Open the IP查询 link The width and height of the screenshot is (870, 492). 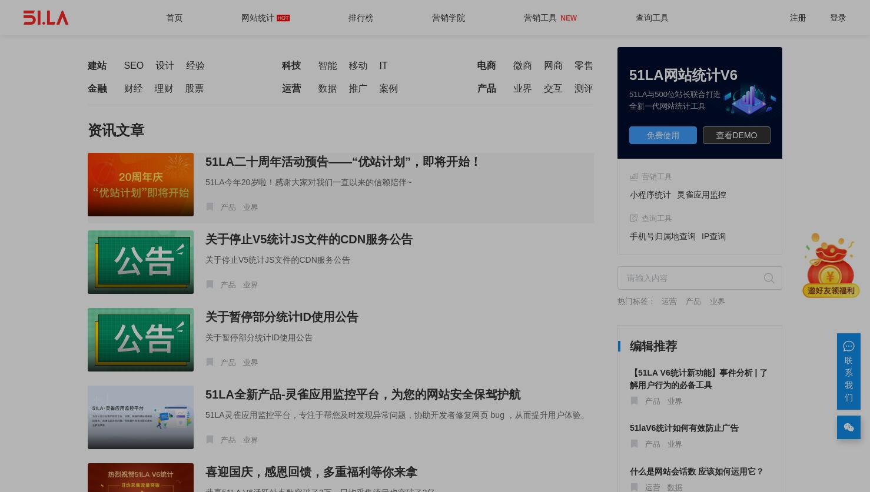coord(713,236)
